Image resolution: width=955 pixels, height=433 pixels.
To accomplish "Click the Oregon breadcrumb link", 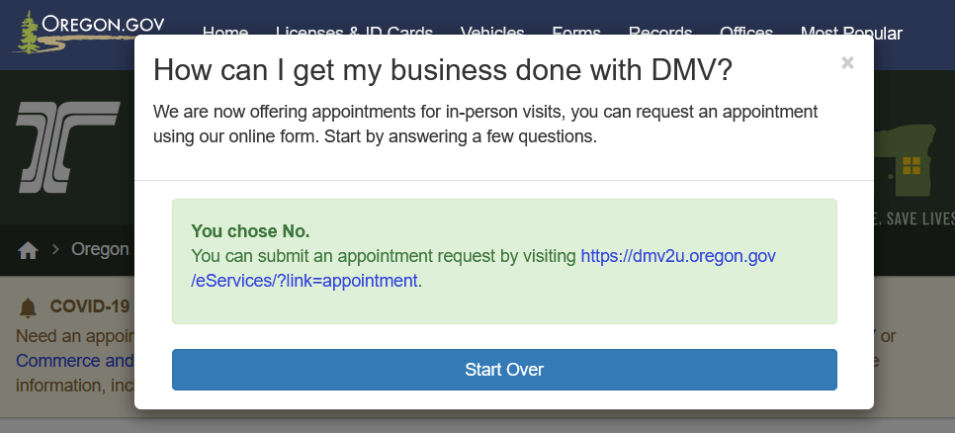I will point(100,249).
